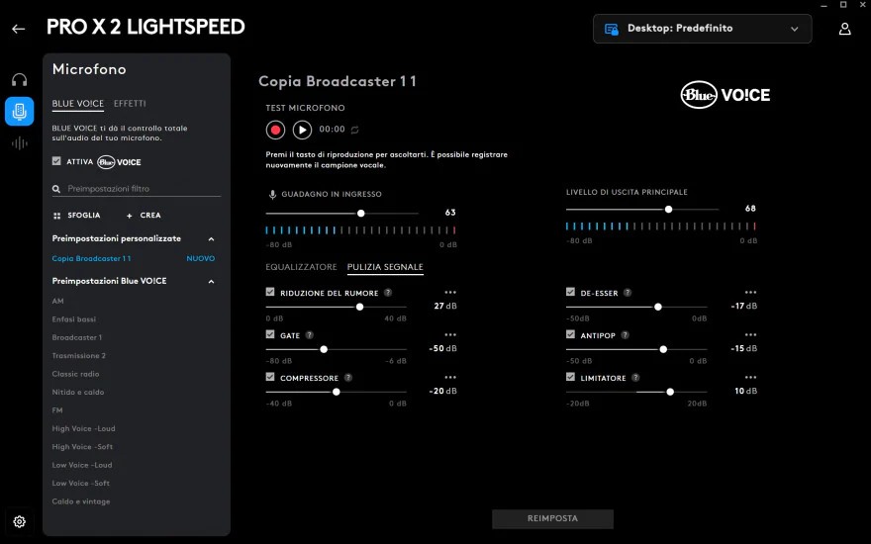Adjust the Compressore slider handle
This screenshot has height=544, width=871.
[x=337, y=392]
